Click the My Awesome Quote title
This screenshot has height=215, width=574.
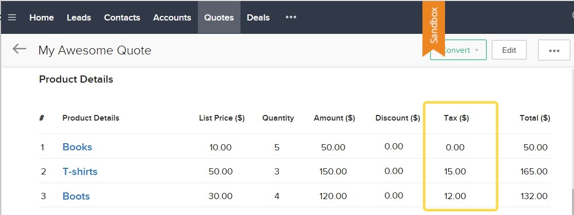[x=95, y=50]
